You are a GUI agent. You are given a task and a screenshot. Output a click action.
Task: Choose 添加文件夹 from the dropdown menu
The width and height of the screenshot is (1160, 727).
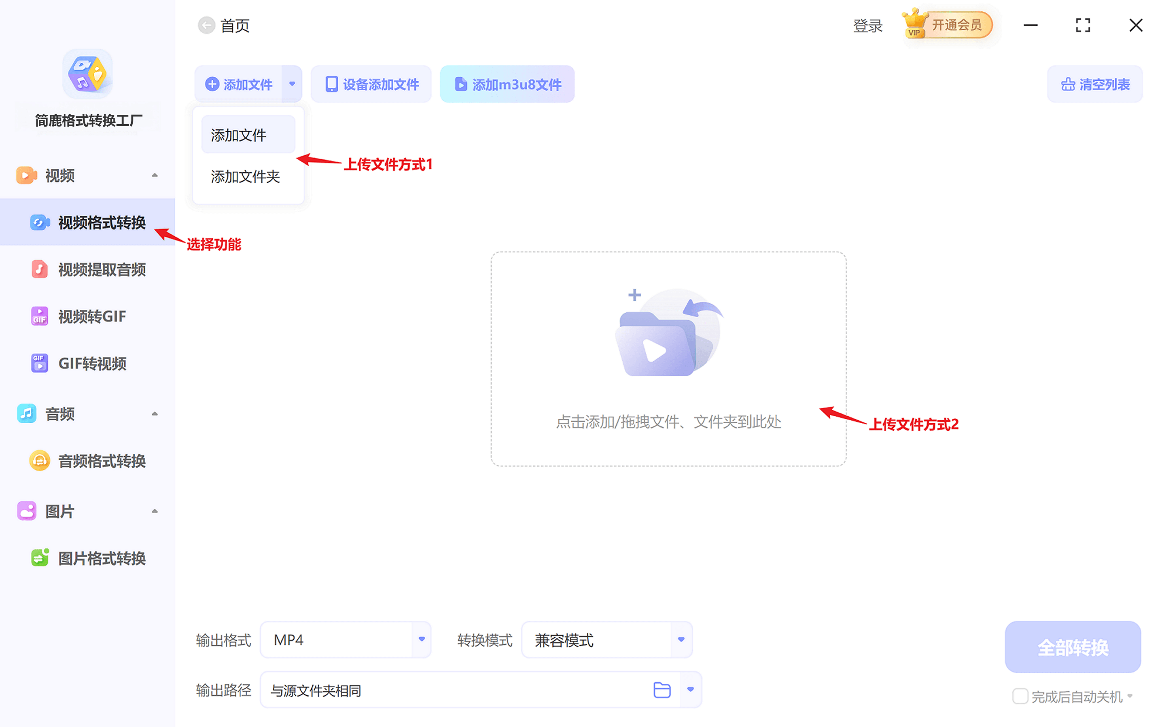click(245, 177)
